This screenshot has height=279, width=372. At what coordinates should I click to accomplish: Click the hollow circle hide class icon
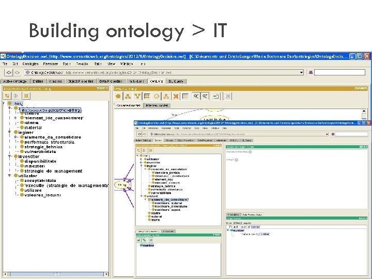click(x=157, y=96)
